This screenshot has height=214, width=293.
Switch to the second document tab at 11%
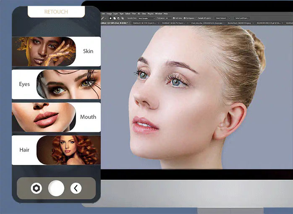[x=145, y=23]
